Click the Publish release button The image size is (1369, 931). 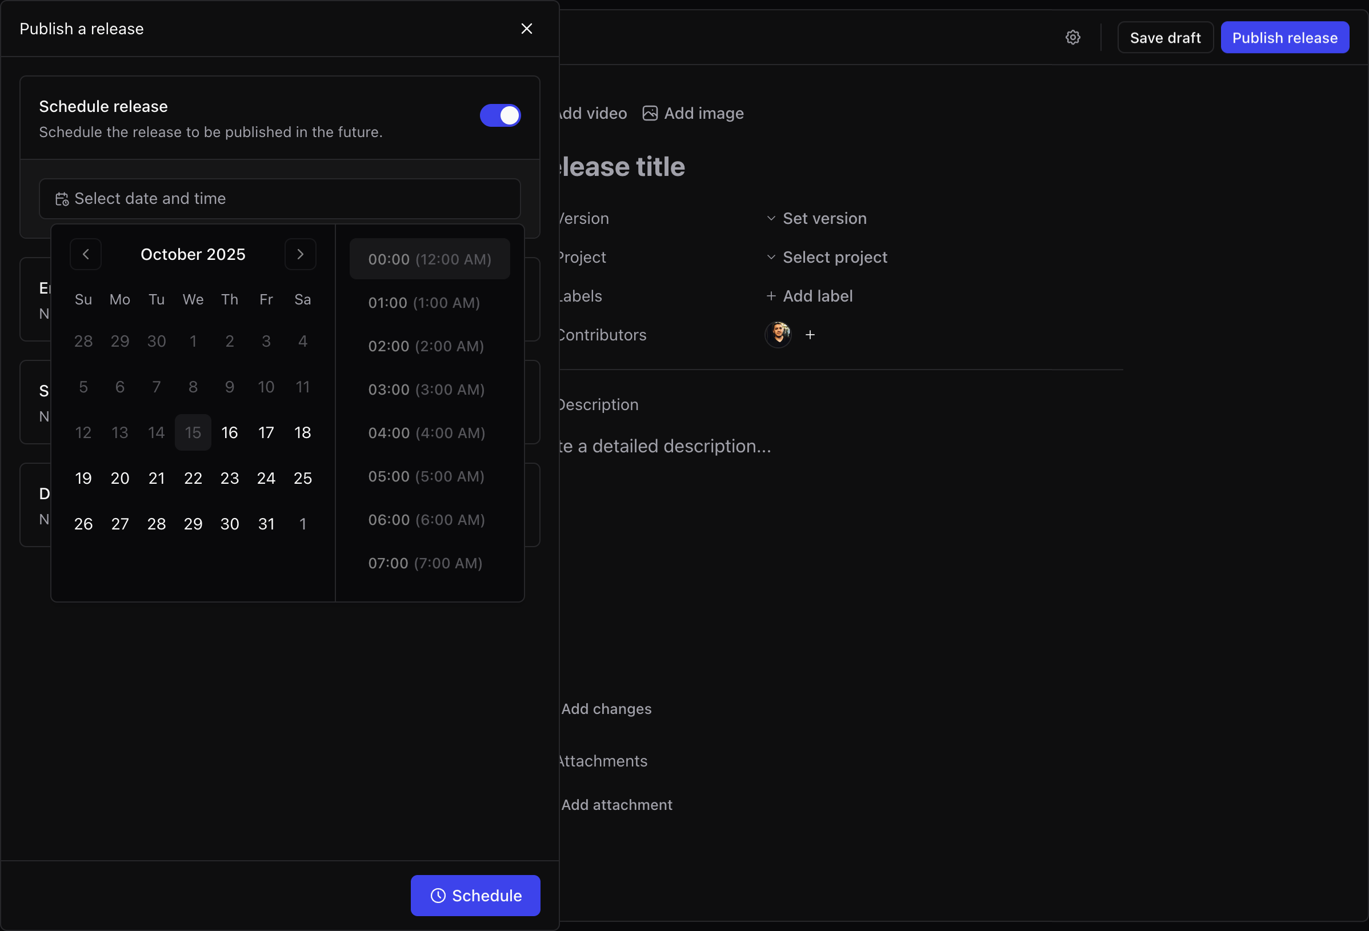(x=1285, y=37)
